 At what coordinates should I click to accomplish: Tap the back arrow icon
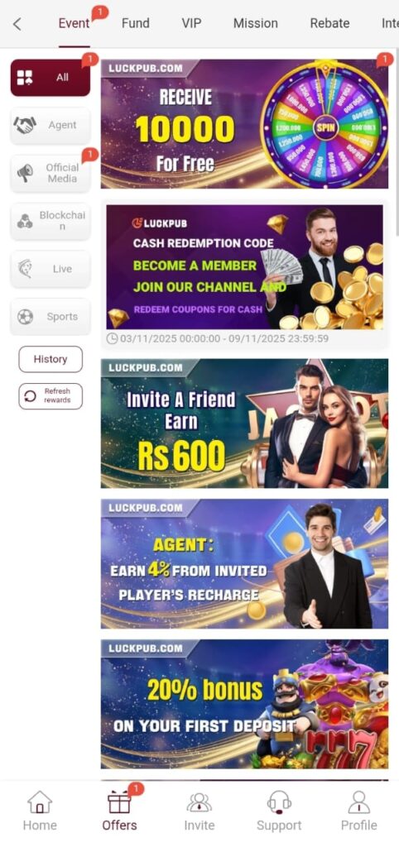pos(17,24)
